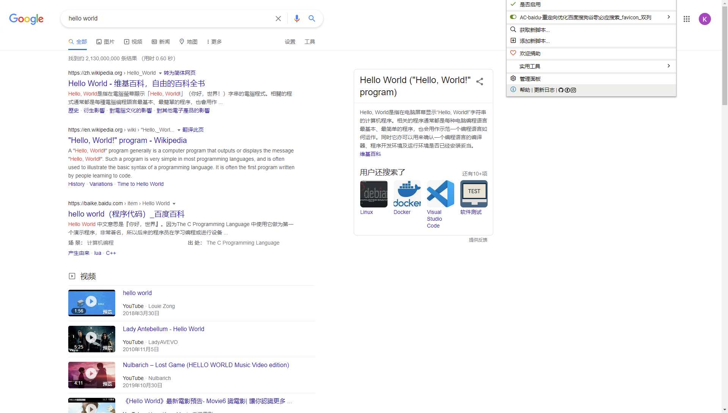Screen dimensions: 728x413
Task: Open the Google apps grid
Action: [687, 19]
